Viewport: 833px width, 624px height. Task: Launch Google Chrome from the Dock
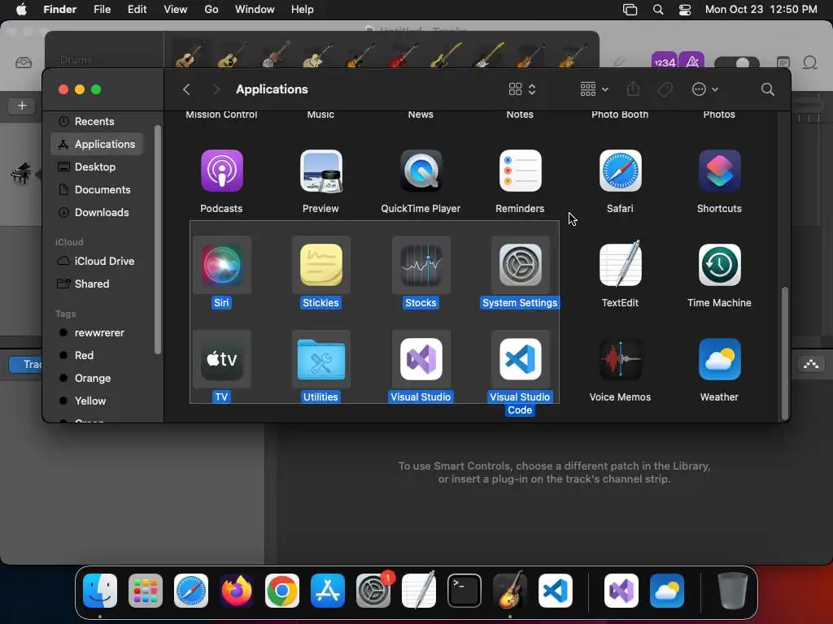pyautogui.click(x=282, y=591)
